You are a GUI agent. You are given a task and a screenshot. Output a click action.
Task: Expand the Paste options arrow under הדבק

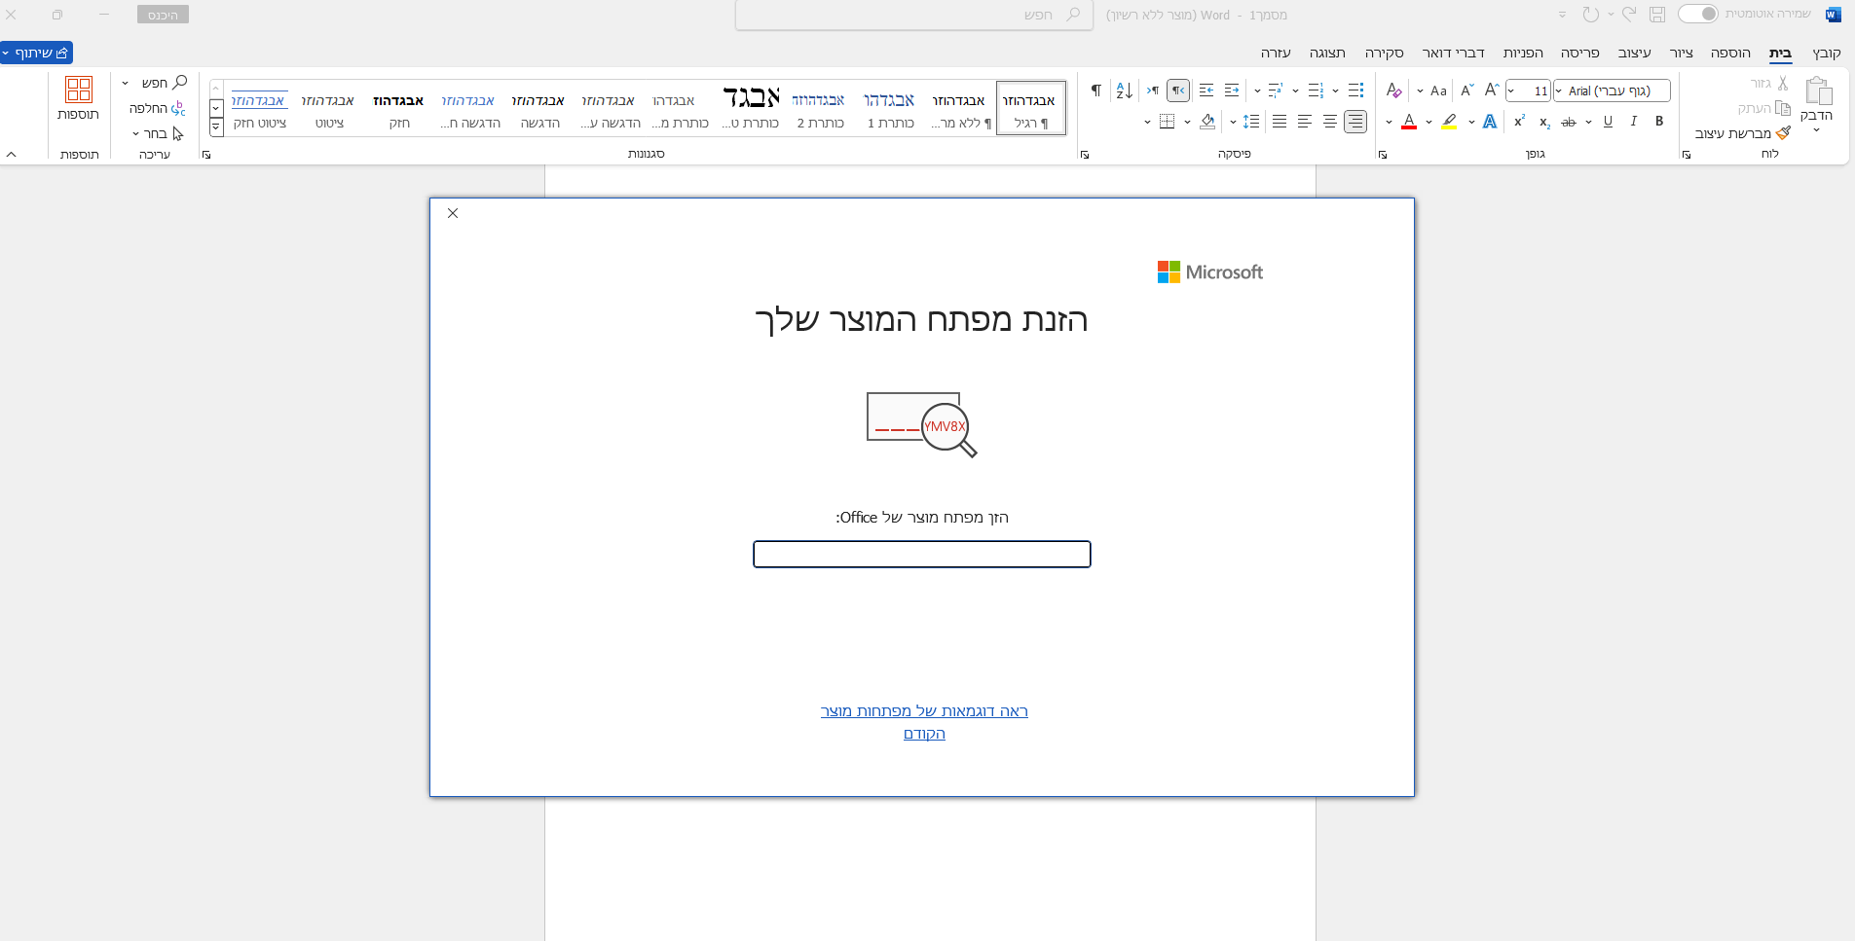(x=1817, y=130)
